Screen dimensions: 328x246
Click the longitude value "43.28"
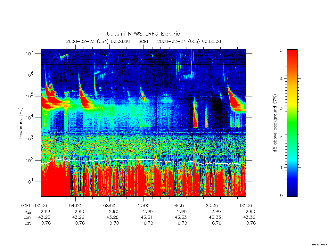[112, 217]
